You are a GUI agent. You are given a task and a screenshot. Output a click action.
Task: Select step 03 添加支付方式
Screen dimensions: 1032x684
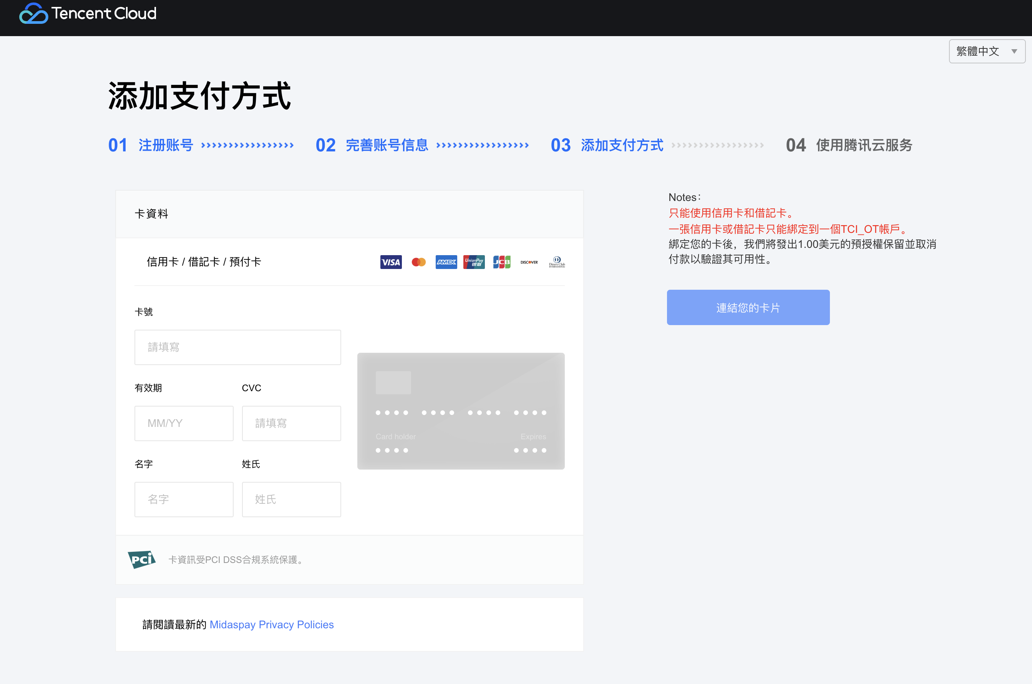pos(622,145)
